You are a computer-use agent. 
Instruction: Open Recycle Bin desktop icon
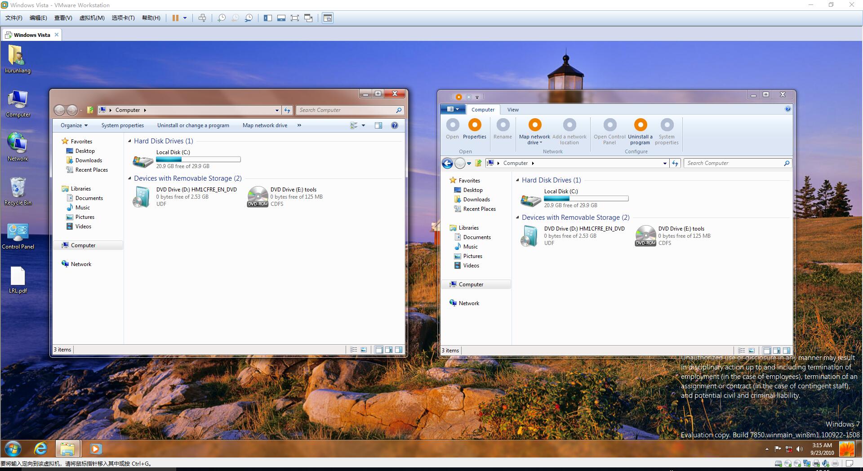[x=18, y=191]
